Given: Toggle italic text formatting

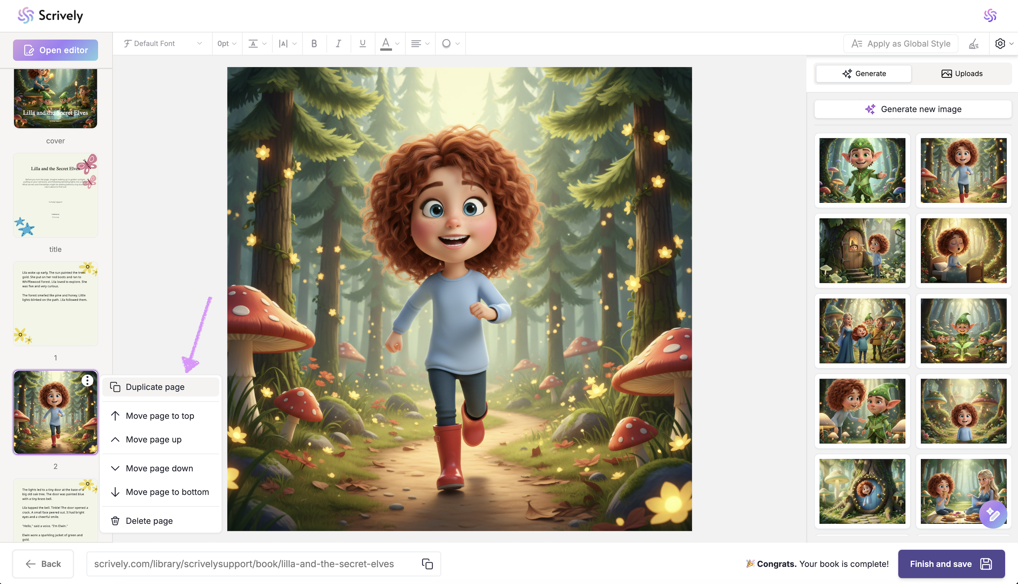Looking at the screenshot, I should tap(338, 43).
